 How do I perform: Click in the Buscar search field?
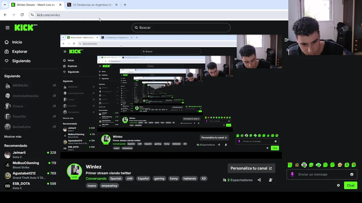point(181,28)
